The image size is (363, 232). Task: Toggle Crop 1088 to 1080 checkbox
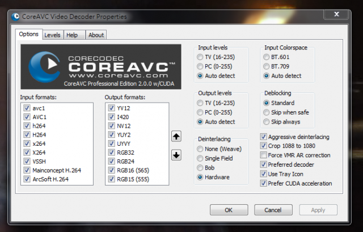coord(263,146)
